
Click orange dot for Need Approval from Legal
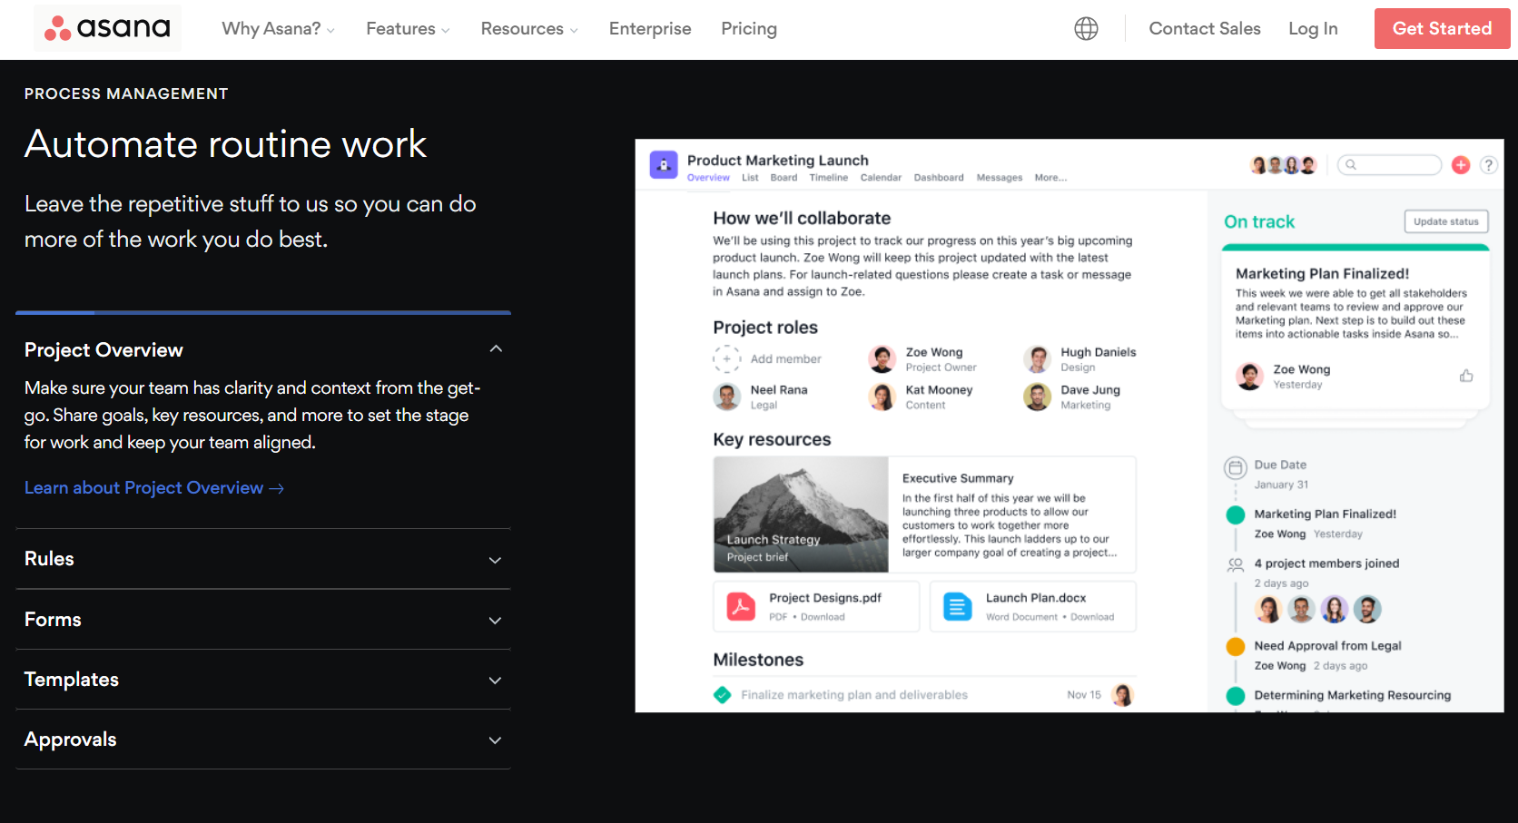pos(1236,647)
